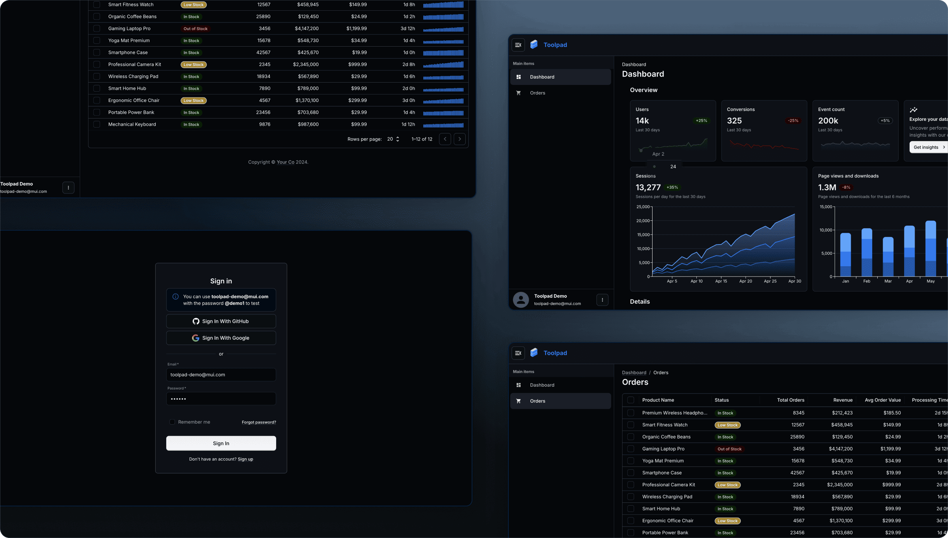Open the Forgot password link

coord(259,422)
